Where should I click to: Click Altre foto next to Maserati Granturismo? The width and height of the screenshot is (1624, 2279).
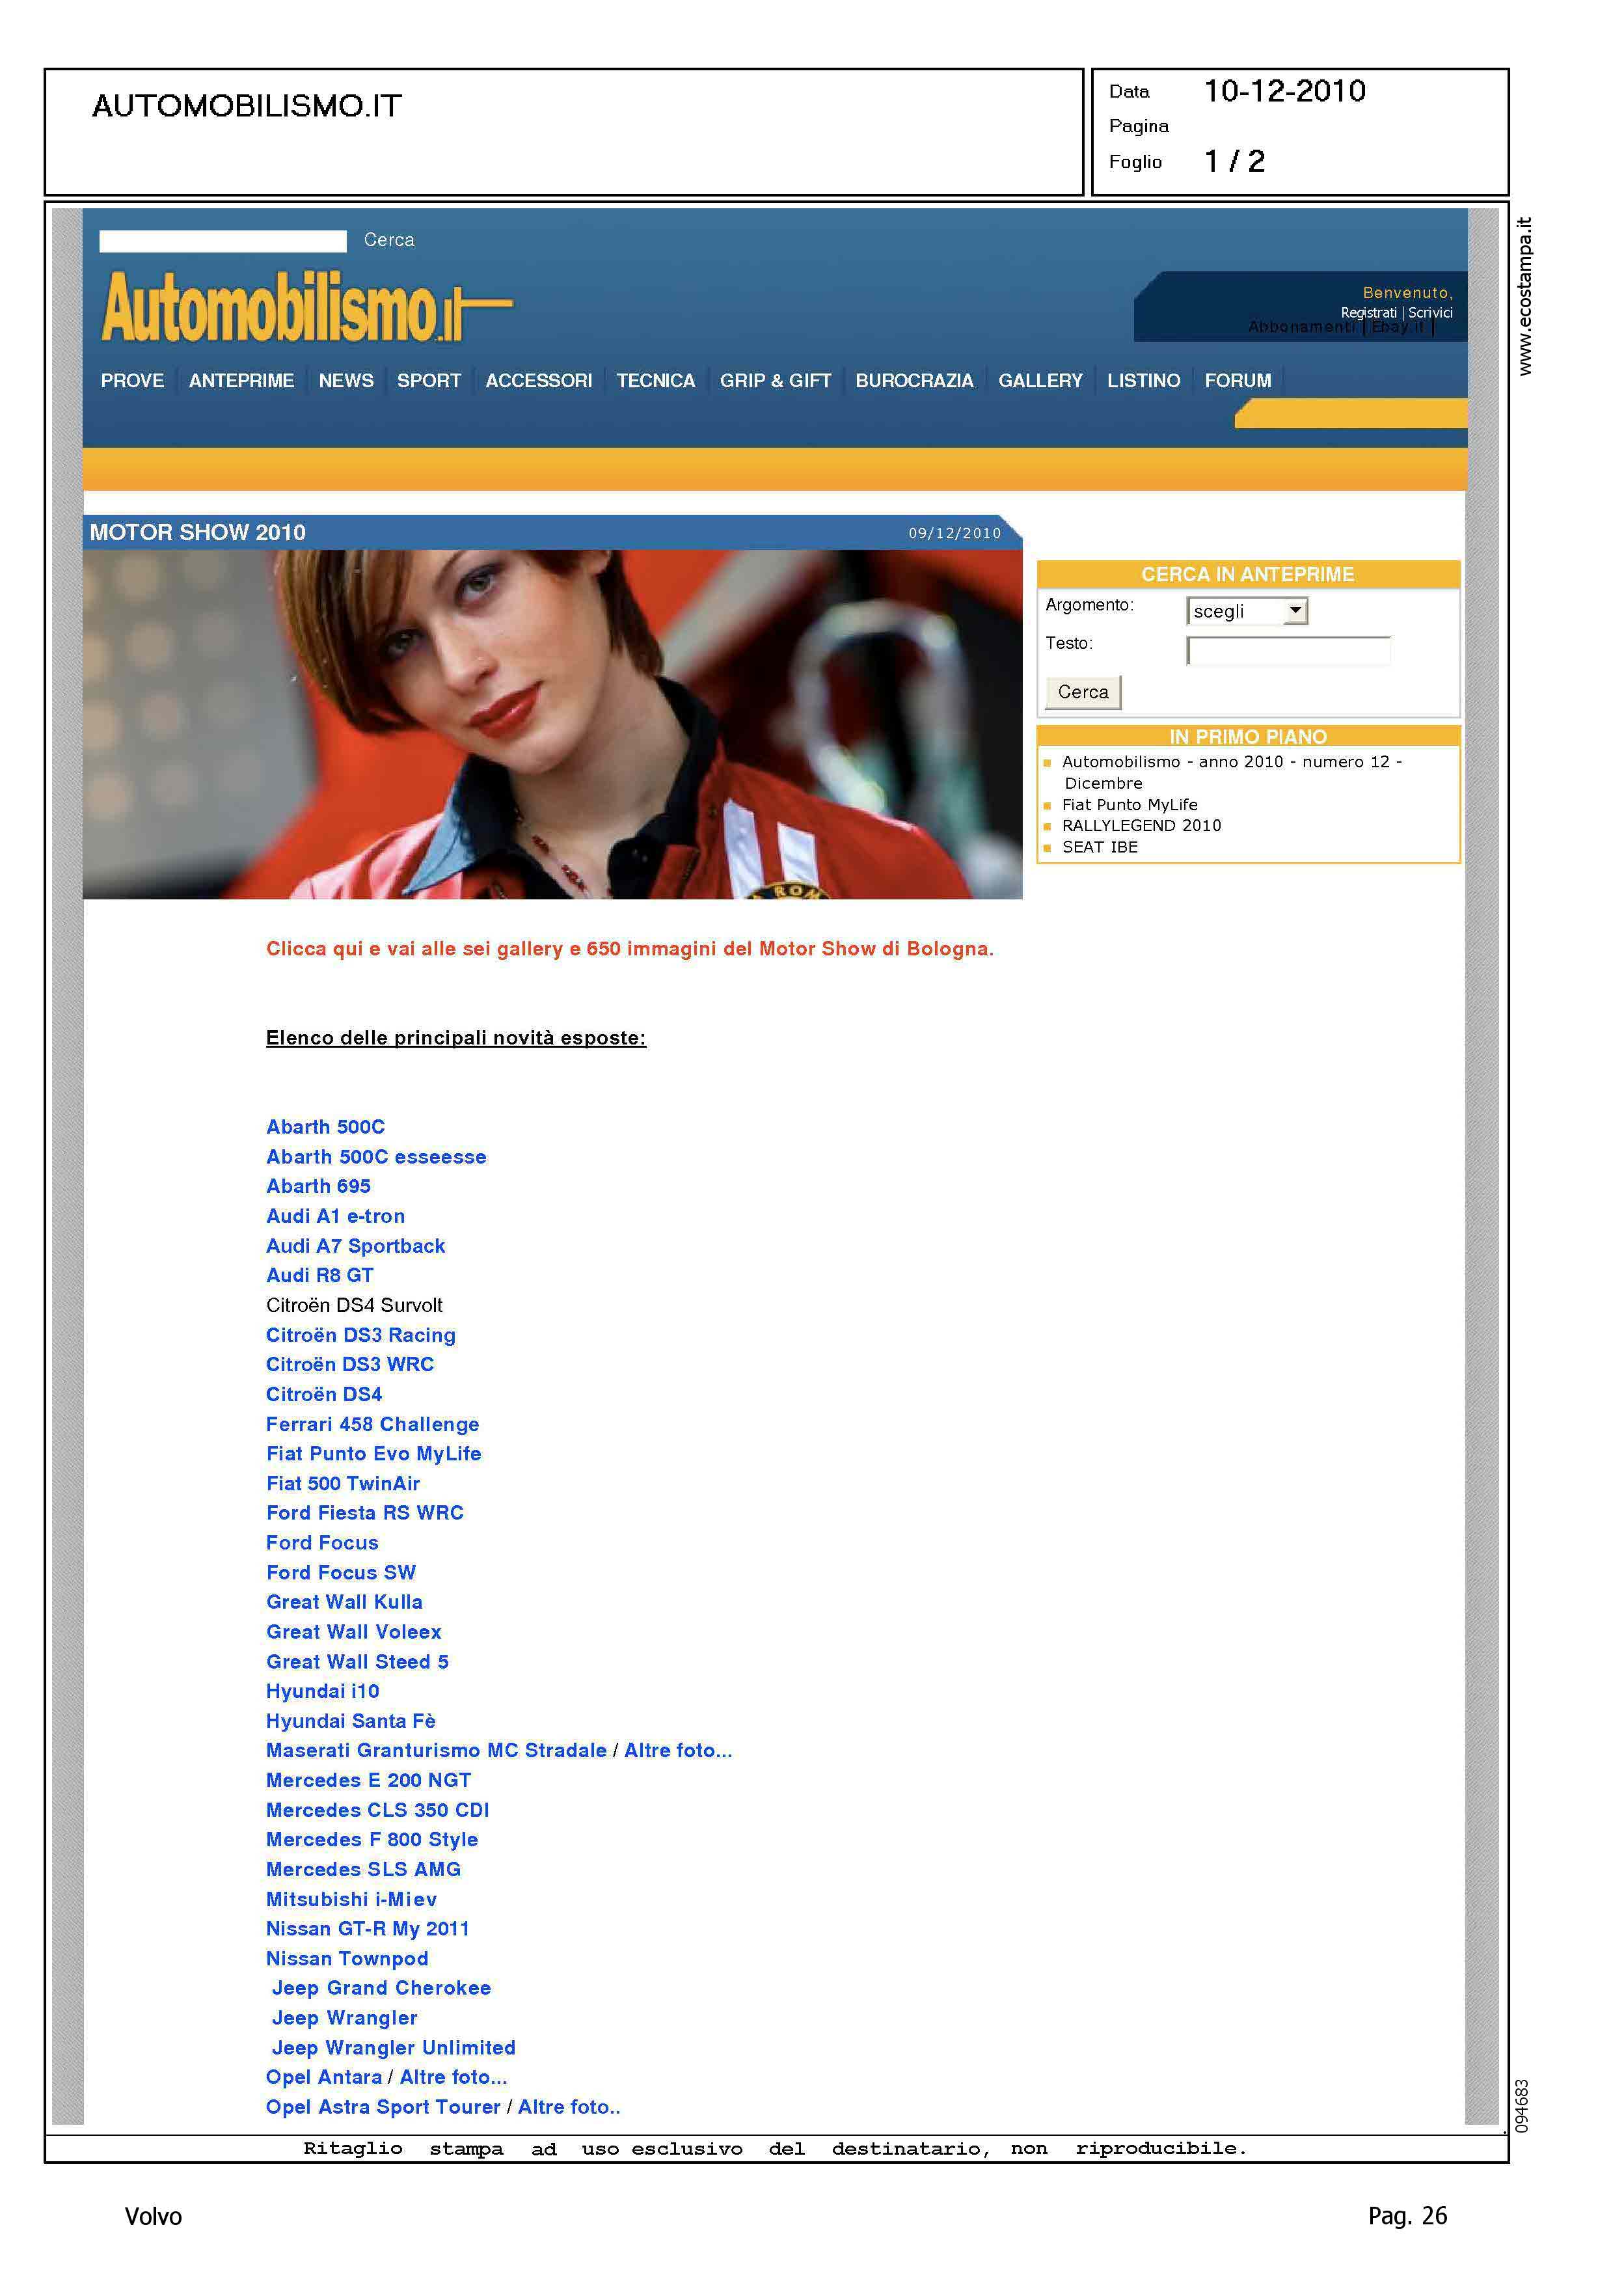pos(677,1750)
